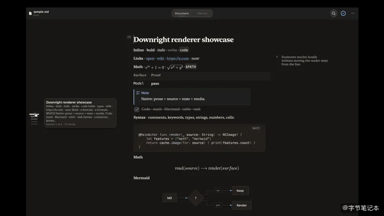The width and height of the screenshot is (384, 216).
Task: Click the "Syntax" paragraph label
Action: (x=139, y=117)
